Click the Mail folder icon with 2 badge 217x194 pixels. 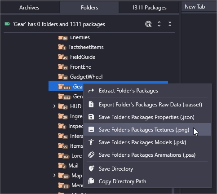(62, 166)
